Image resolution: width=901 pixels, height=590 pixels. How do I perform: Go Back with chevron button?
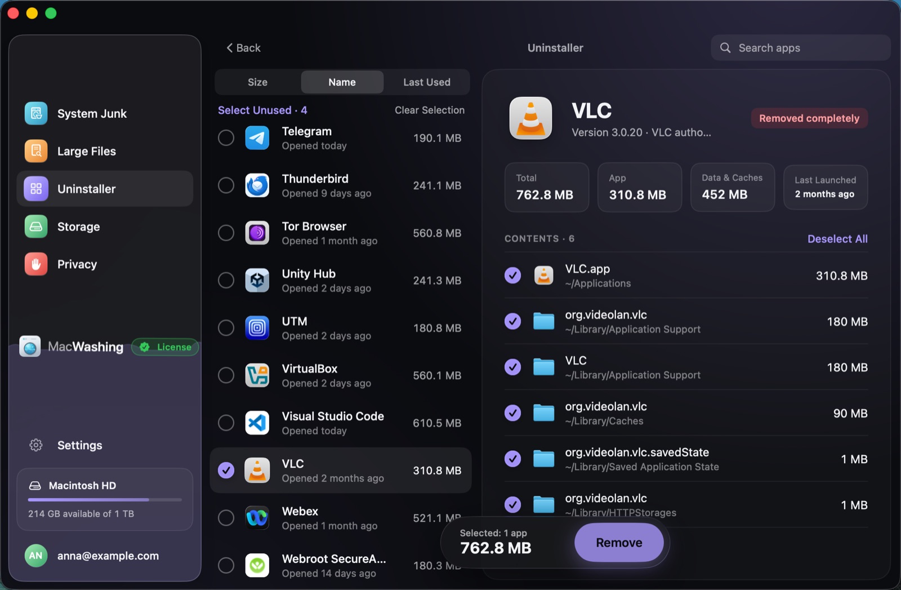tap(243, 48)
